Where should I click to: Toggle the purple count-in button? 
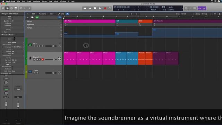pyautogui.click(x=200, y=8)
